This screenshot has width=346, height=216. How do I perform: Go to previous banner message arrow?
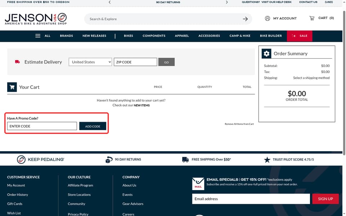[x=110, y=2]
